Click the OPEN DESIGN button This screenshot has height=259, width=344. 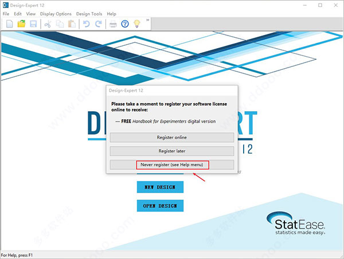pos(160,206)
